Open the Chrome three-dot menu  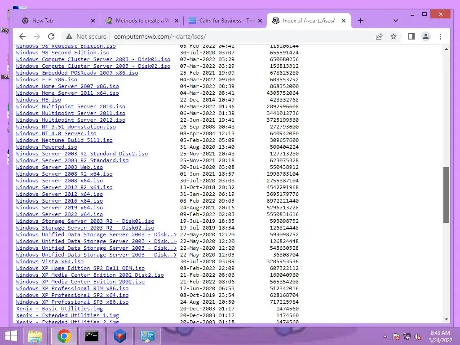pos(440,36)
